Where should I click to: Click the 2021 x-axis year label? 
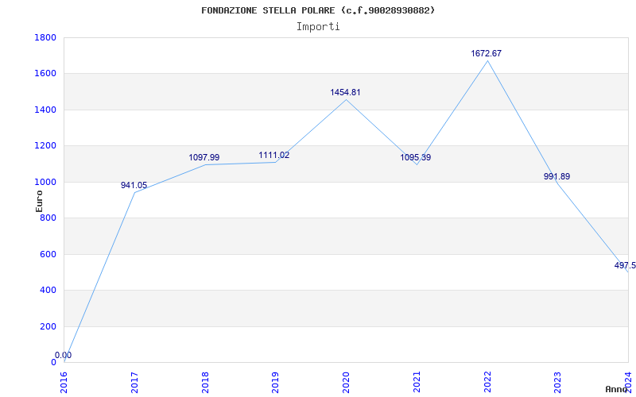tap(417, 382)
